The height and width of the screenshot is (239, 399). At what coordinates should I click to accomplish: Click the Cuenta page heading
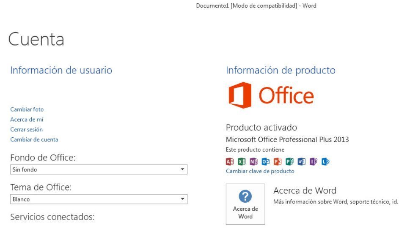(x=36, y=39)
